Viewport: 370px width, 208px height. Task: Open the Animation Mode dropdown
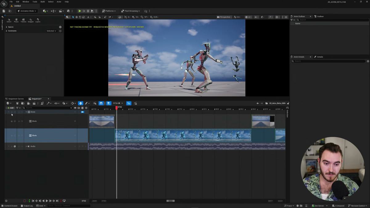click(x=27, y=11)
